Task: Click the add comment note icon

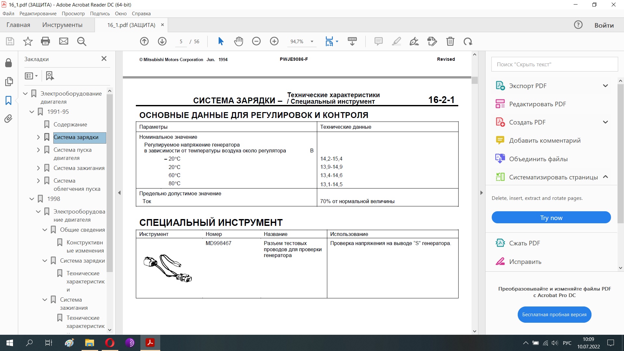Action: click(378, 41)
